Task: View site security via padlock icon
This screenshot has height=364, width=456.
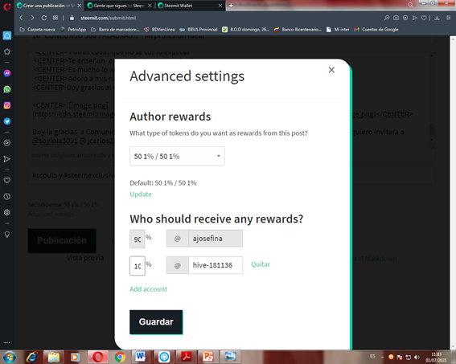Action: point(72,18)
